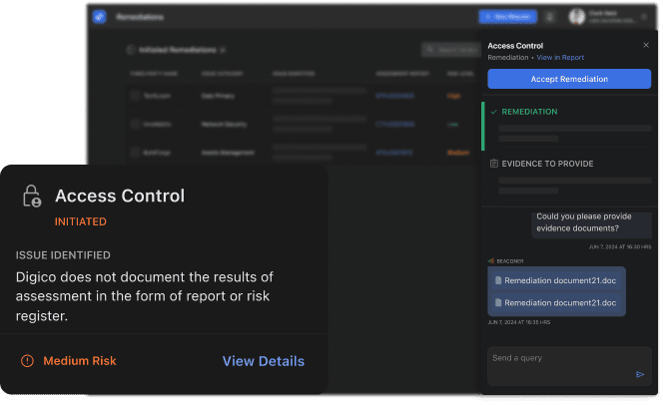The image size is (663, 405).
Task: Check the second table row checkbox
Action: click(x=134, y=125)
